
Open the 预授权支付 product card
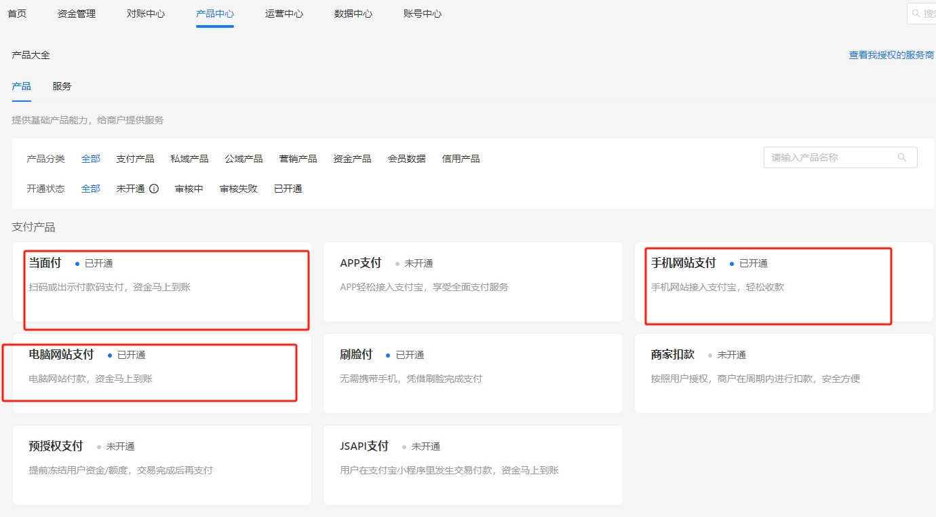click(x=162, y=465)
